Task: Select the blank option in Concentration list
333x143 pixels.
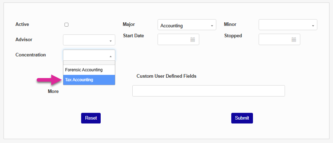Action: click(x=89, y=63)
